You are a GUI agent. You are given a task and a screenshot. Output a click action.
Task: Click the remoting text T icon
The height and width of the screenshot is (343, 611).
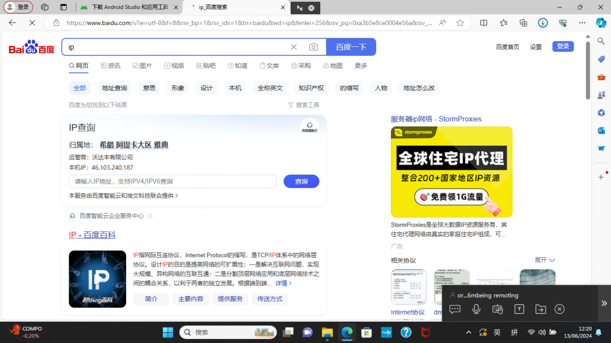(x=519, y=309)
